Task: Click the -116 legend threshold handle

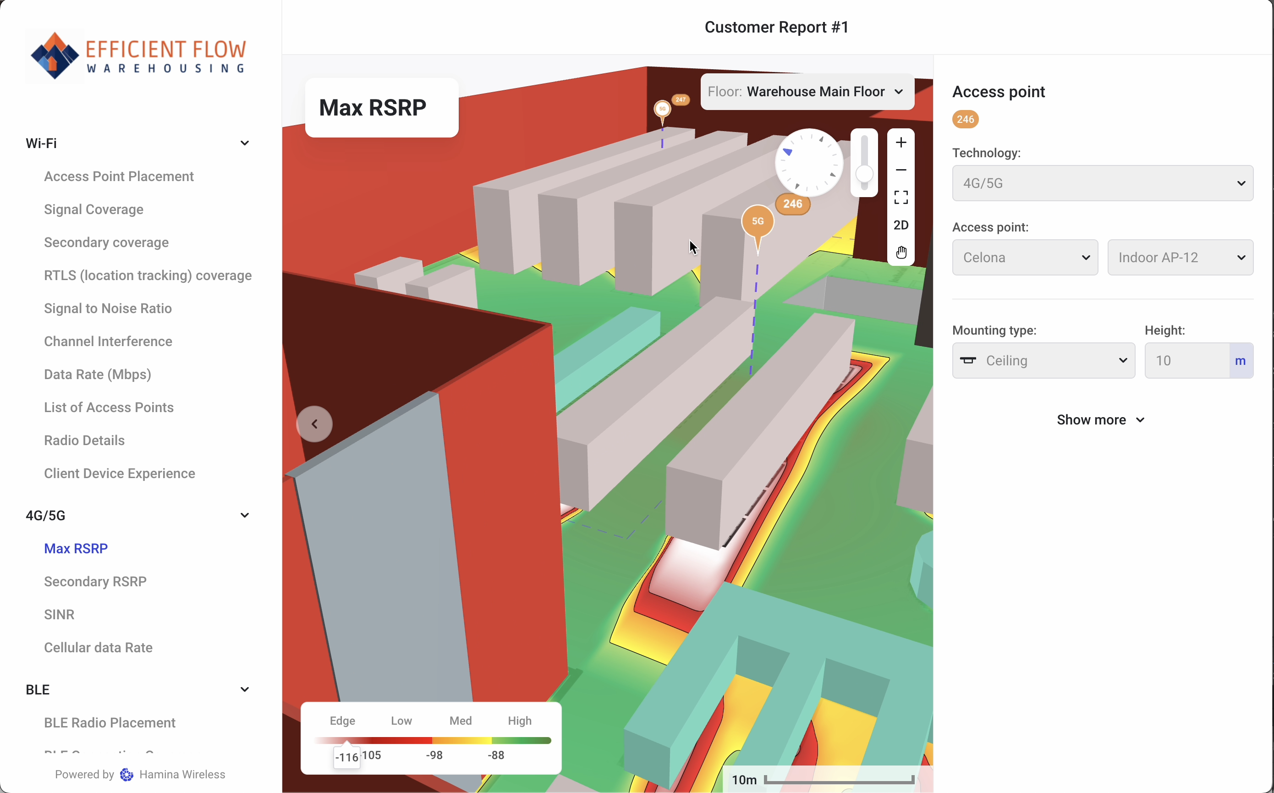Action: click(x=347, y=756)
